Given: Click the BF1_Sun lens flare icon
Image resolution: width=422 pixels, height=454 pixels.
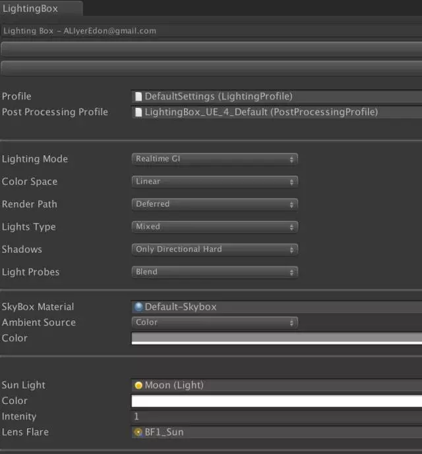Looking at the screenshot, I should (138, 432).
